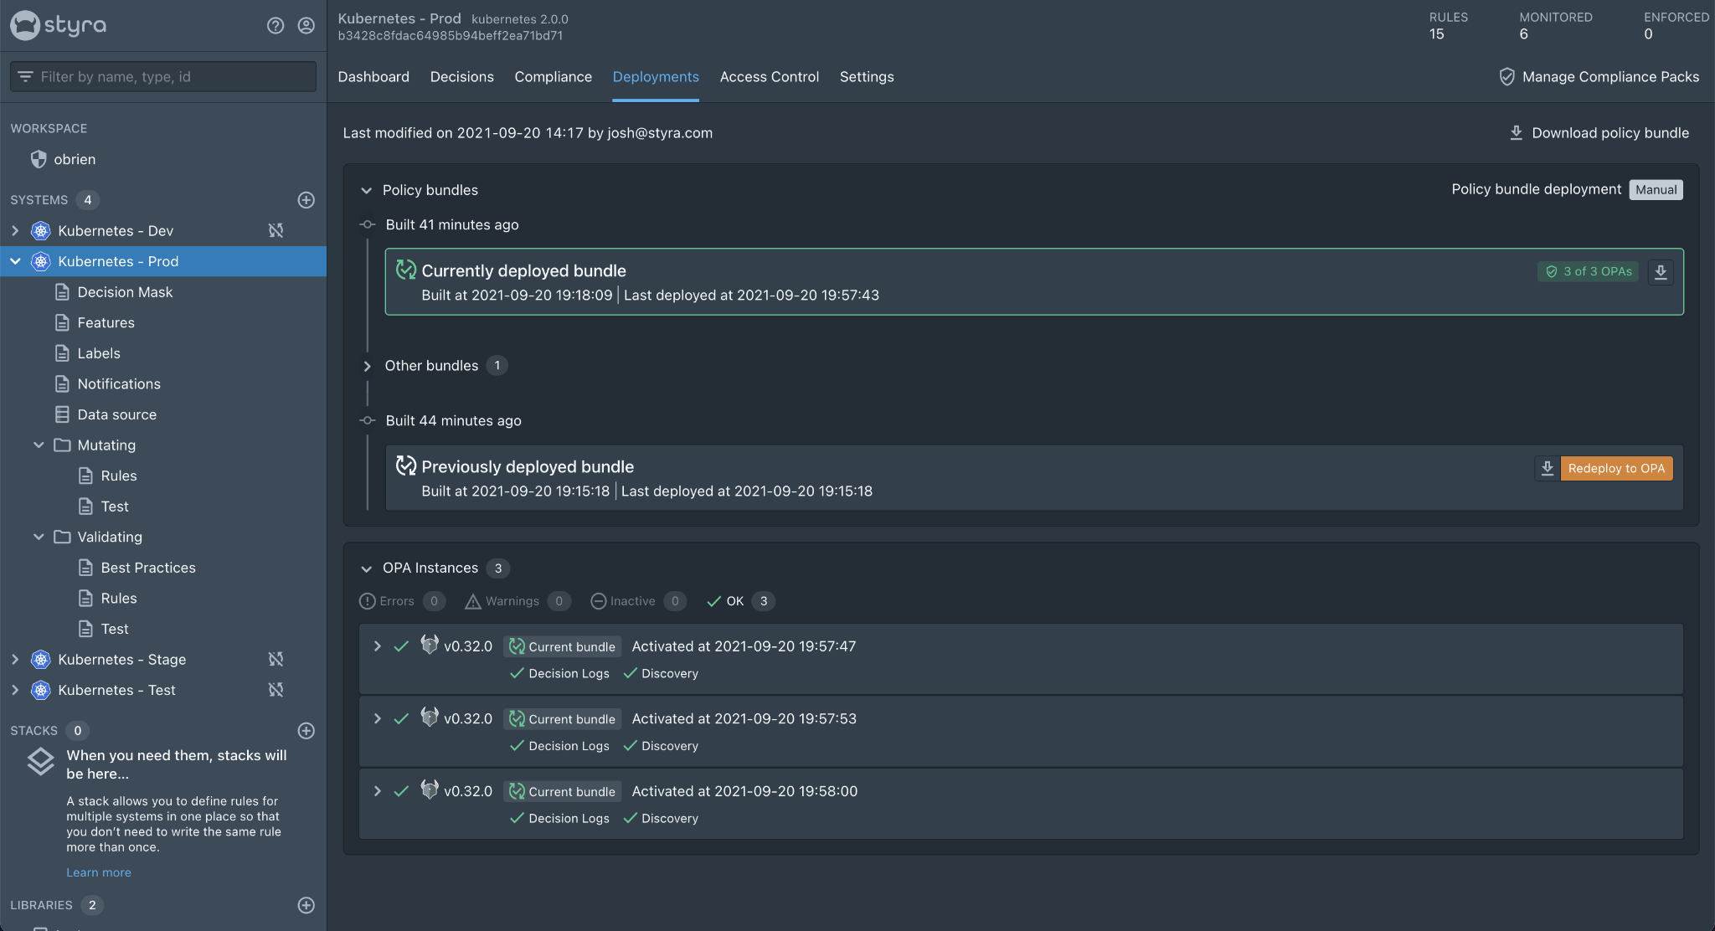
Task: Collapse the Kubernetes - Prod system
Action: pyautogui.click(x=15, y=261)
